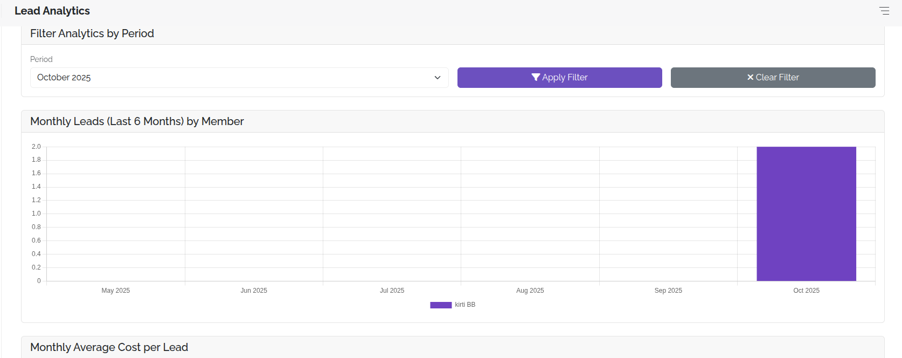Click the May 2025 axis label
902x358 pixels.
[x=116, y=291]
